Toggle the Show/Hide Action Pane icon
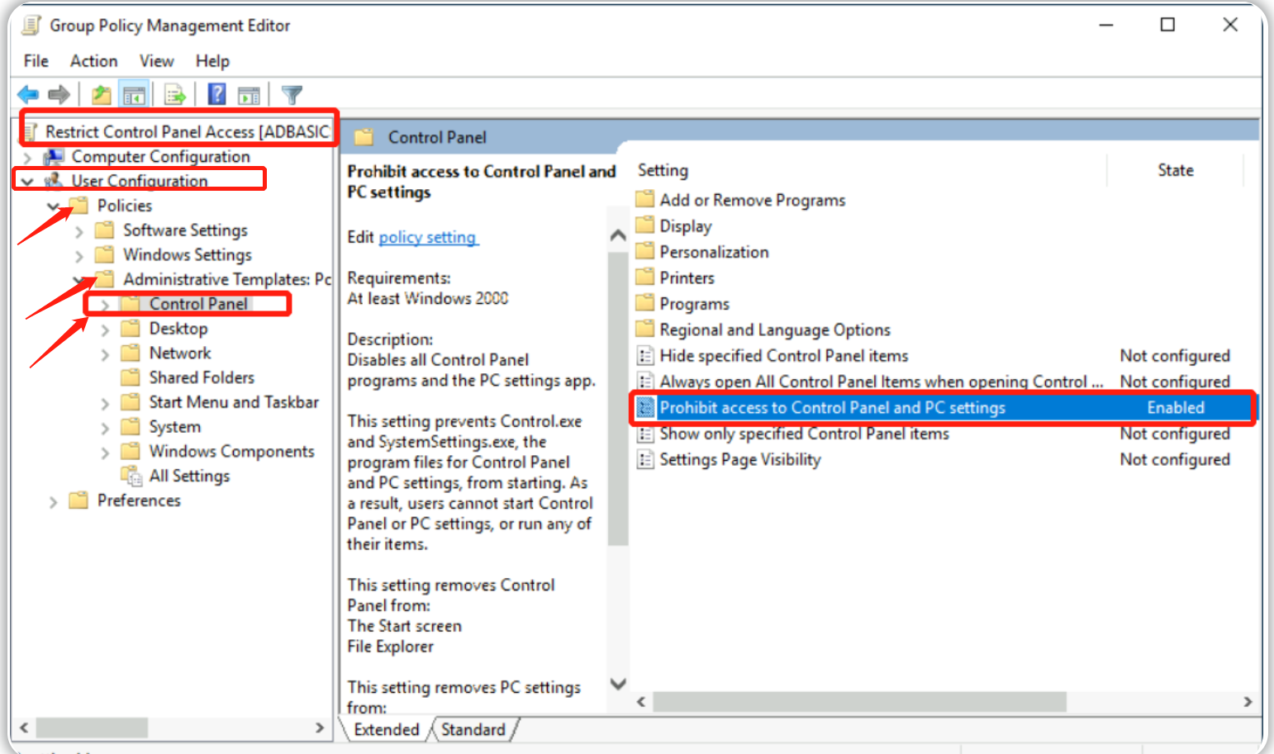 [x=249, y=95]
